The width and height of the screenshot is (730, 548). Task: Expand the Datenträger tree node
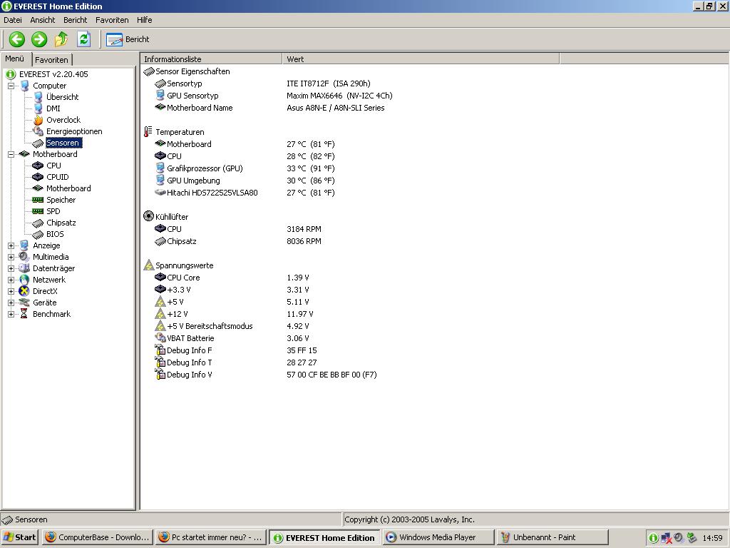click(11, 268)
